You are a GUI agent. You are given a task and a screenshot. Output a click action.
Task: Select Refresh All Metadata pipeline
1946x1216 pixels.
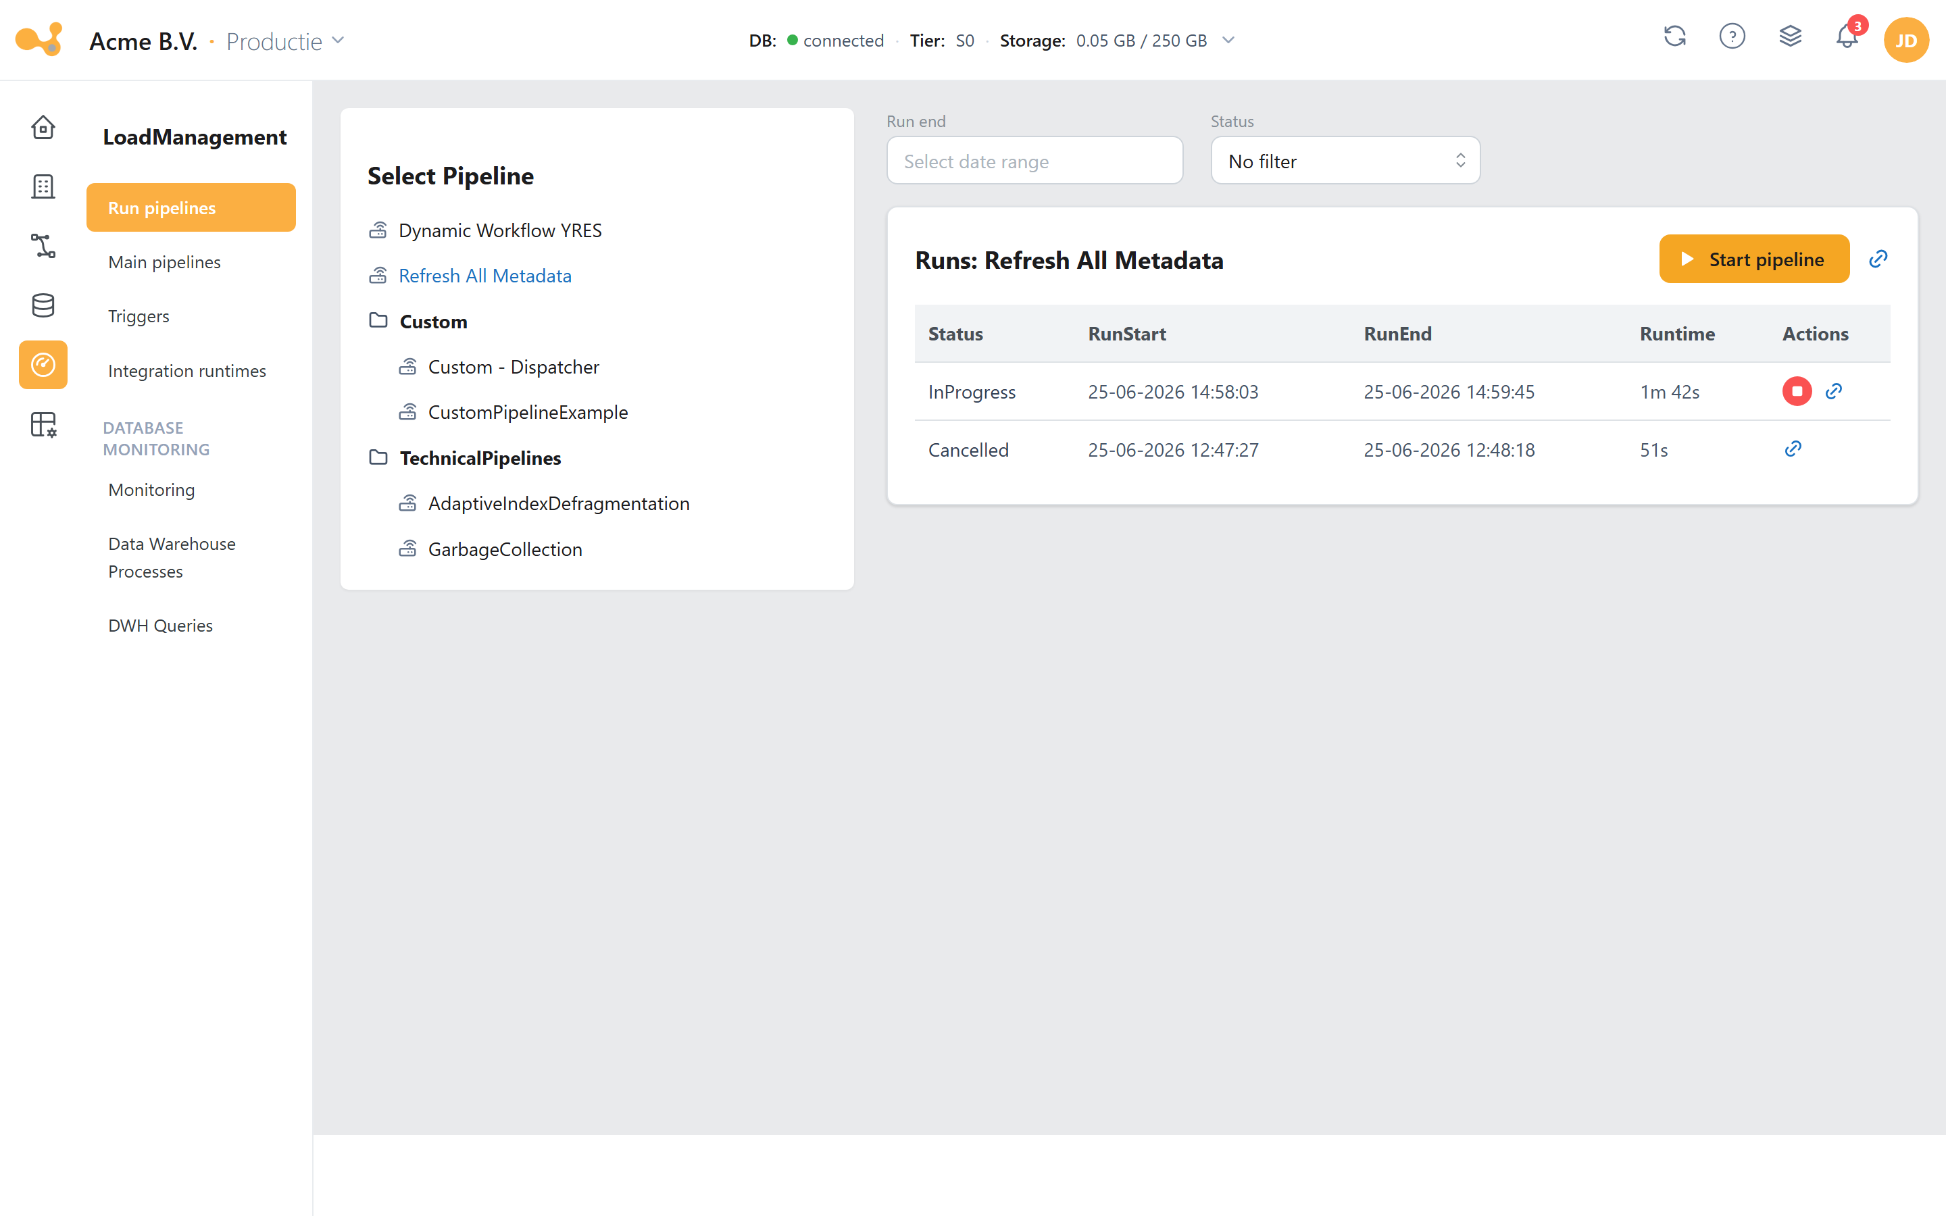(x=485, y=276)
